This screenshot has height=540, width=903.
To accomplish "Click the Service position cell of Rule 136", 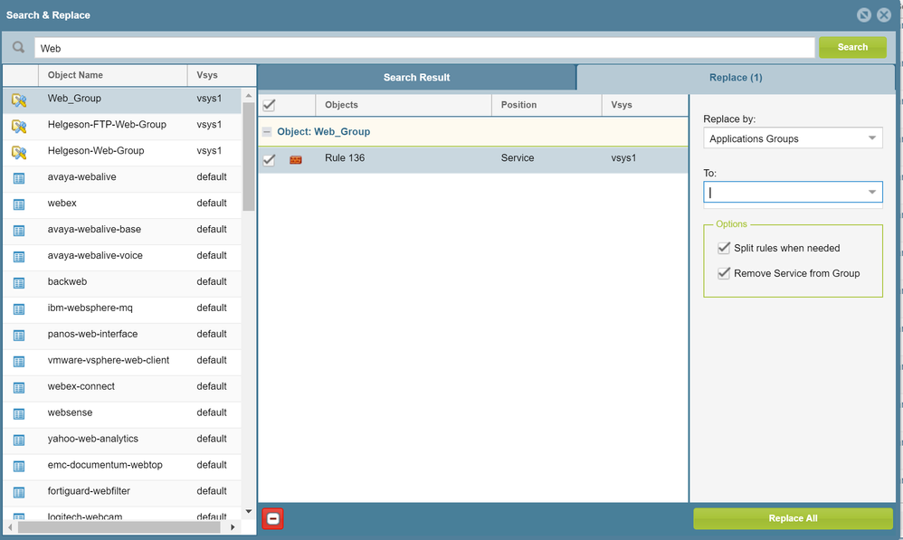I will (518, 157).
